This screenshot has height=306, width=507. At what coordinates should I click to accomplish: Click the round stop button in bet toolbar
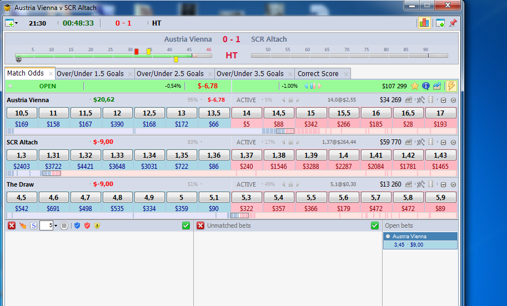coord(64,225)
